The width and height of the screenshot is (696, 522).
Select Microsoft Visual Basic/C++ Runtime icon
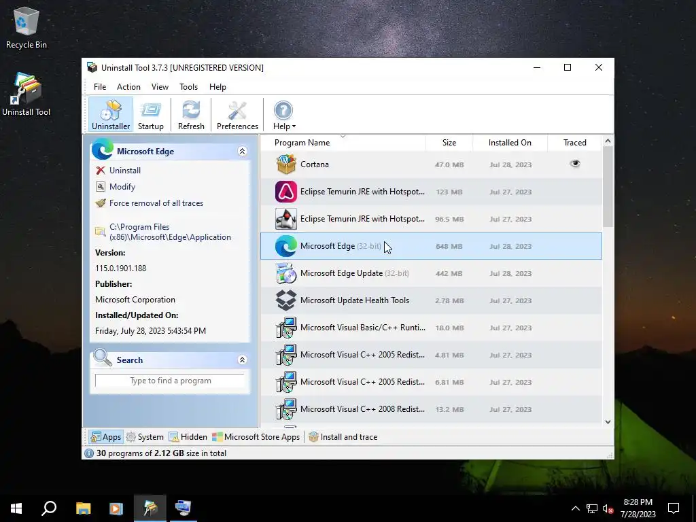point(286,328)
